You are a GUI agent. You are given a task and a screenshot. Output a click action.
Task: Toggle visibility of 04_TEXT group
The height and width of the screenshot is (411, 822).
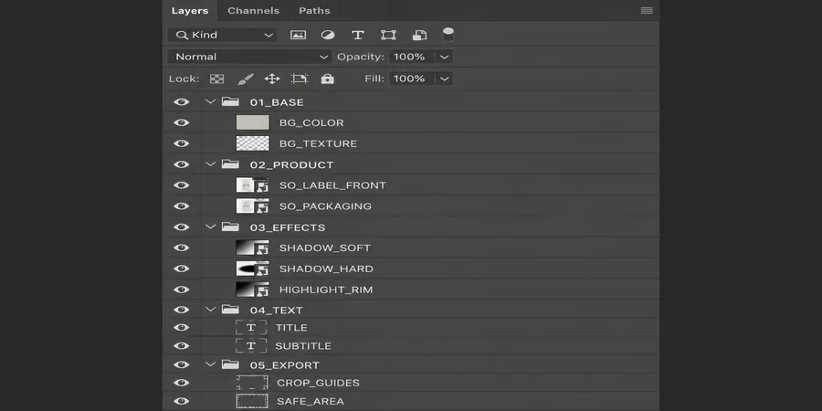click(x=182, y=310)
